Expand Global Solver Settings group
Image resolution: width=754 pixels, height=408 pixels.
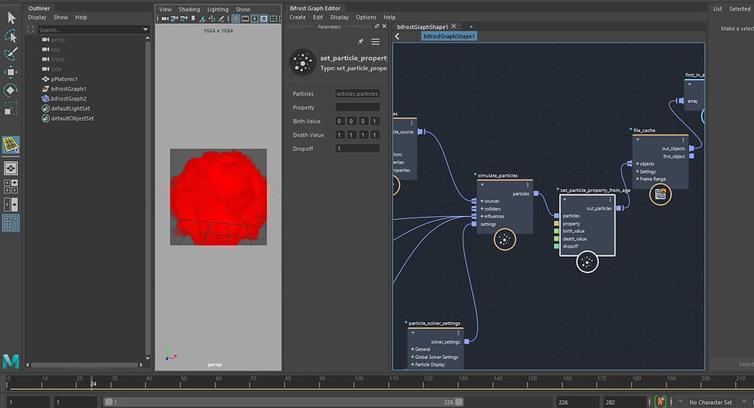point(412,357)
